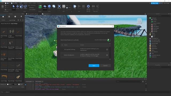
Task: Open the HOME ribbon tab
Action: point(21,3)
